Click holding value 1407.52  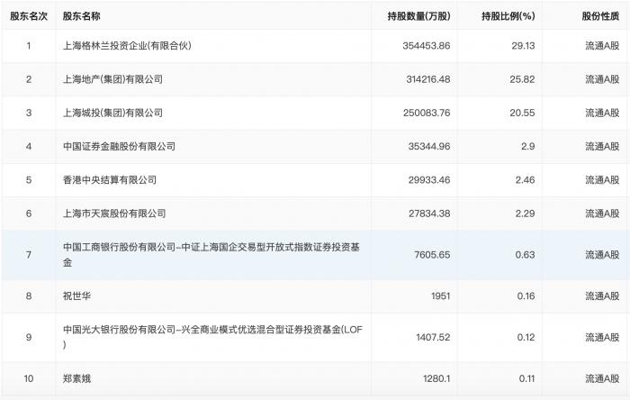[433, 337]
